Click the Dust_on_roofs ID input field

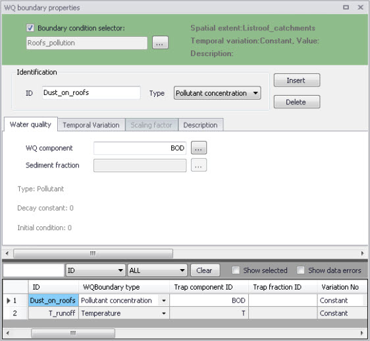click(x=92, y=93)
